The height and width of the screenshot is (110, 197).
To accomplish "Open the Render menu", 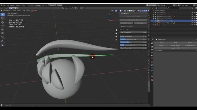I will (12, 5).
